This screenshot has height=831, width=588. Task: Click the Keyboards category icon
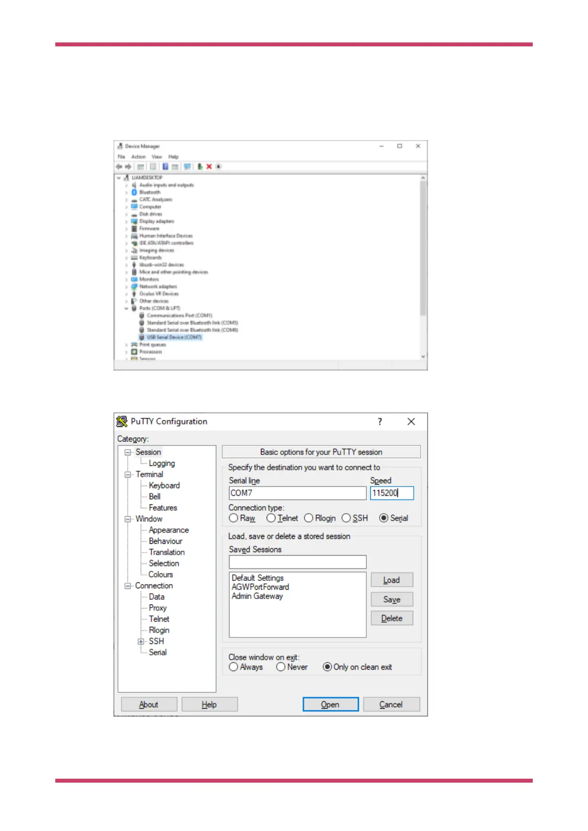click(x=134, y=257)
